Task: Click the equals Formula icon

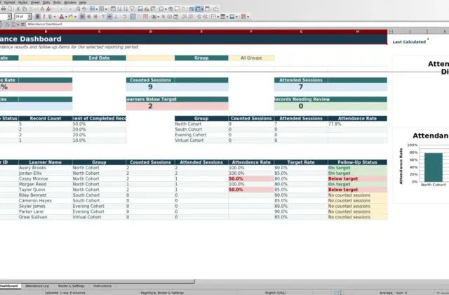Action: coord(22,25)
